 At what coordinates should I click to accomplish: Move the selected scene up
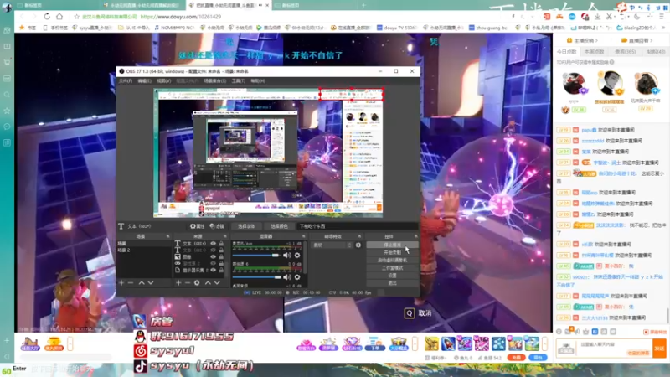(x=142, y=283)
